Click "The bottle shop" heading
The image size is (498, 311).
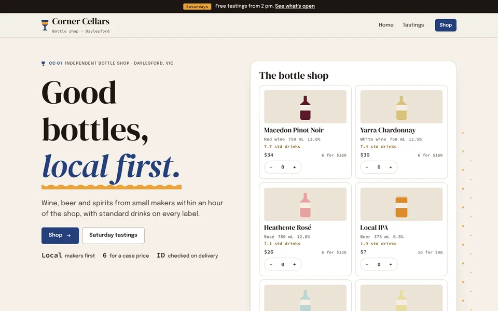tap(294, 76)
